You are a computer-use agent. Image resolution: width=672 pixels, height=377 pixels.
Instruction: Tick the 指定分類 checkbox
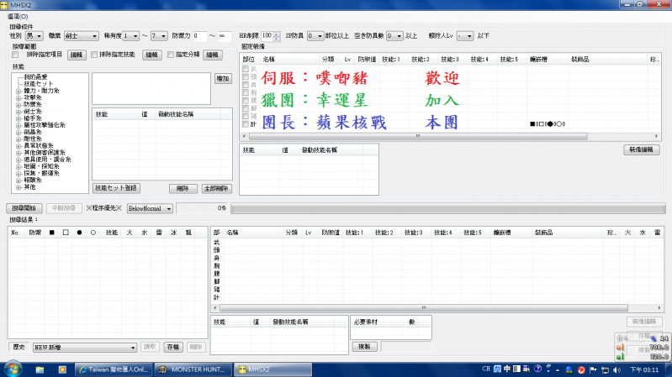pos(171,55)
